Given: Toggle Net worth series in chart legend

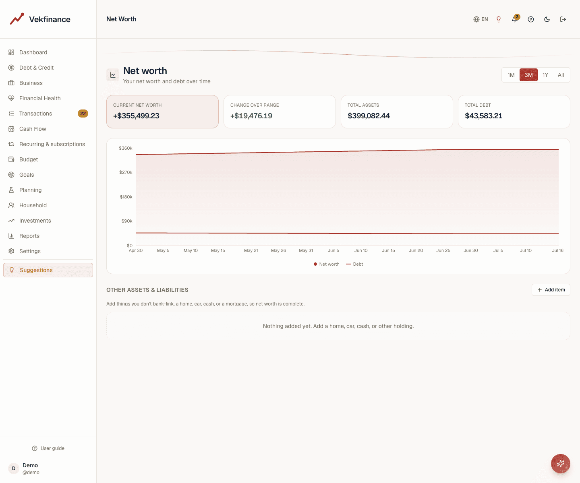Looking at the screenshot, I should coord(327,264).
